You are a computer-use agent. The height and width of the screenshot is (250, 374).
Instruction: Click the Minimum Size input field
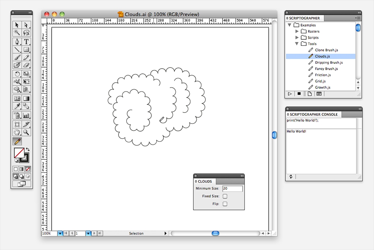233,189
